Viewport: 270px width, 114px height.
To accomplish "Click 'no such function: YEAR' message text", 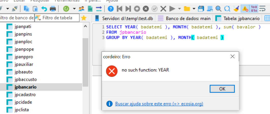I will [145, 70].
